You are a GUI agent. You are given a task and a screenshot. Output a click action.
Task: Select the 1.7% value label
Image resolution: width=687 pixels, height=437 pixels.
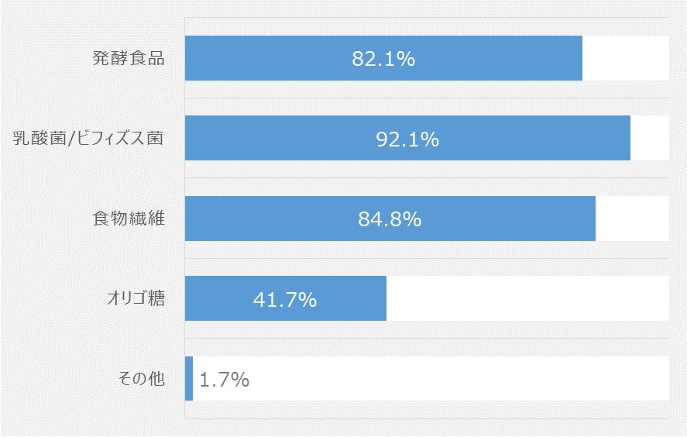point(225,380)
